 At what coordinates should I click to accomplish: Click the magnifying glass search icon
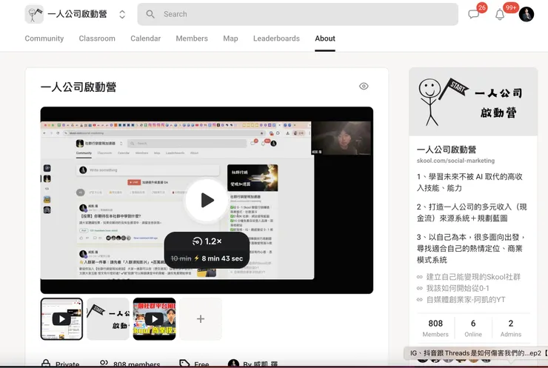(x=150, y=14)
